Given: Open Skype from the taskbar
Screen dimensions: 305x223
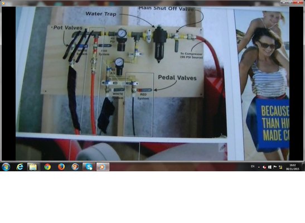Looking at the screenshot, I should click(x=89, y=167).
